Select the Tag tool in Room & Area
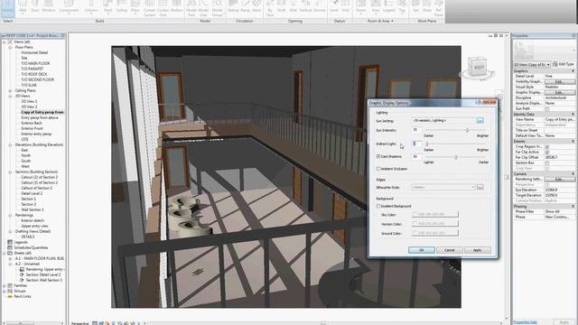The width and height of the screenshot is (578, 325). tap(402, 7)
